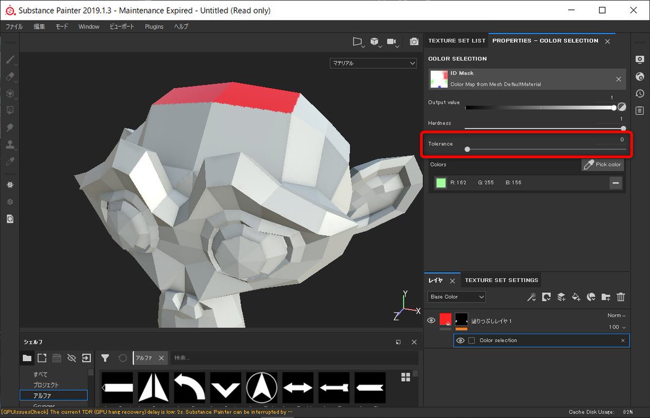Add effect with the magic wand icon
Image resolution: width=650 pixels, height=418 pixels.
click(532, 297)
